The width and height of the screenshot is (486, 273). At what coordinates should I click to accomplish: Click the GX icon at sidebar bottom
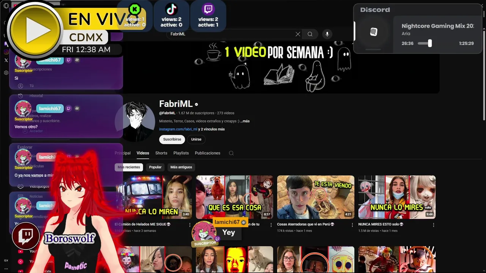coord(6,260)
